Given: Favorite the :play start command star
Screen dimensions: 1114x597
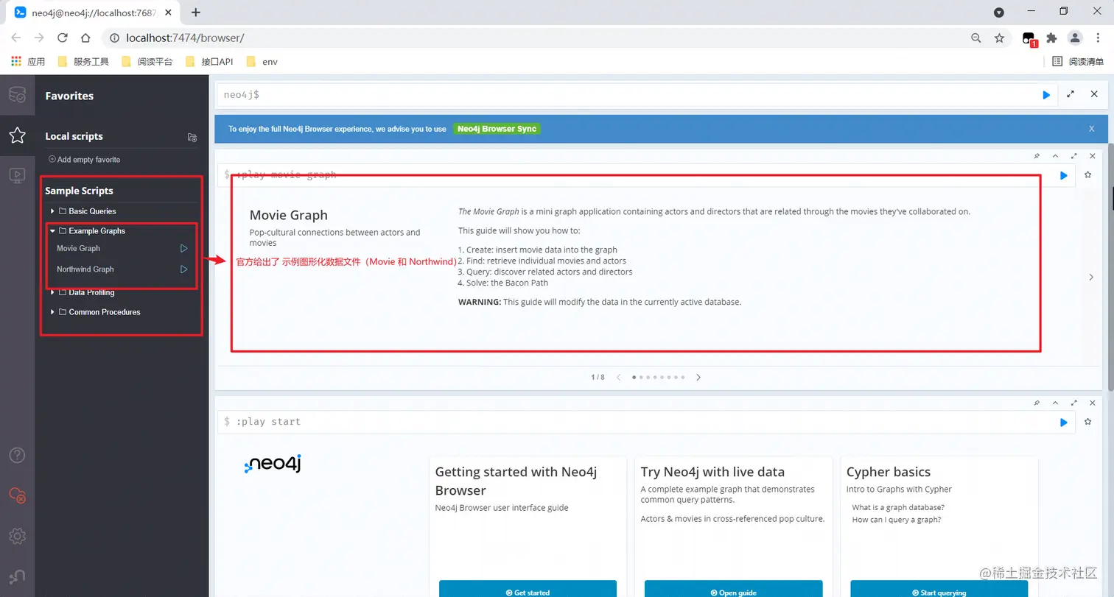Looking at the screenshot, I should (x=1087, y=422).
